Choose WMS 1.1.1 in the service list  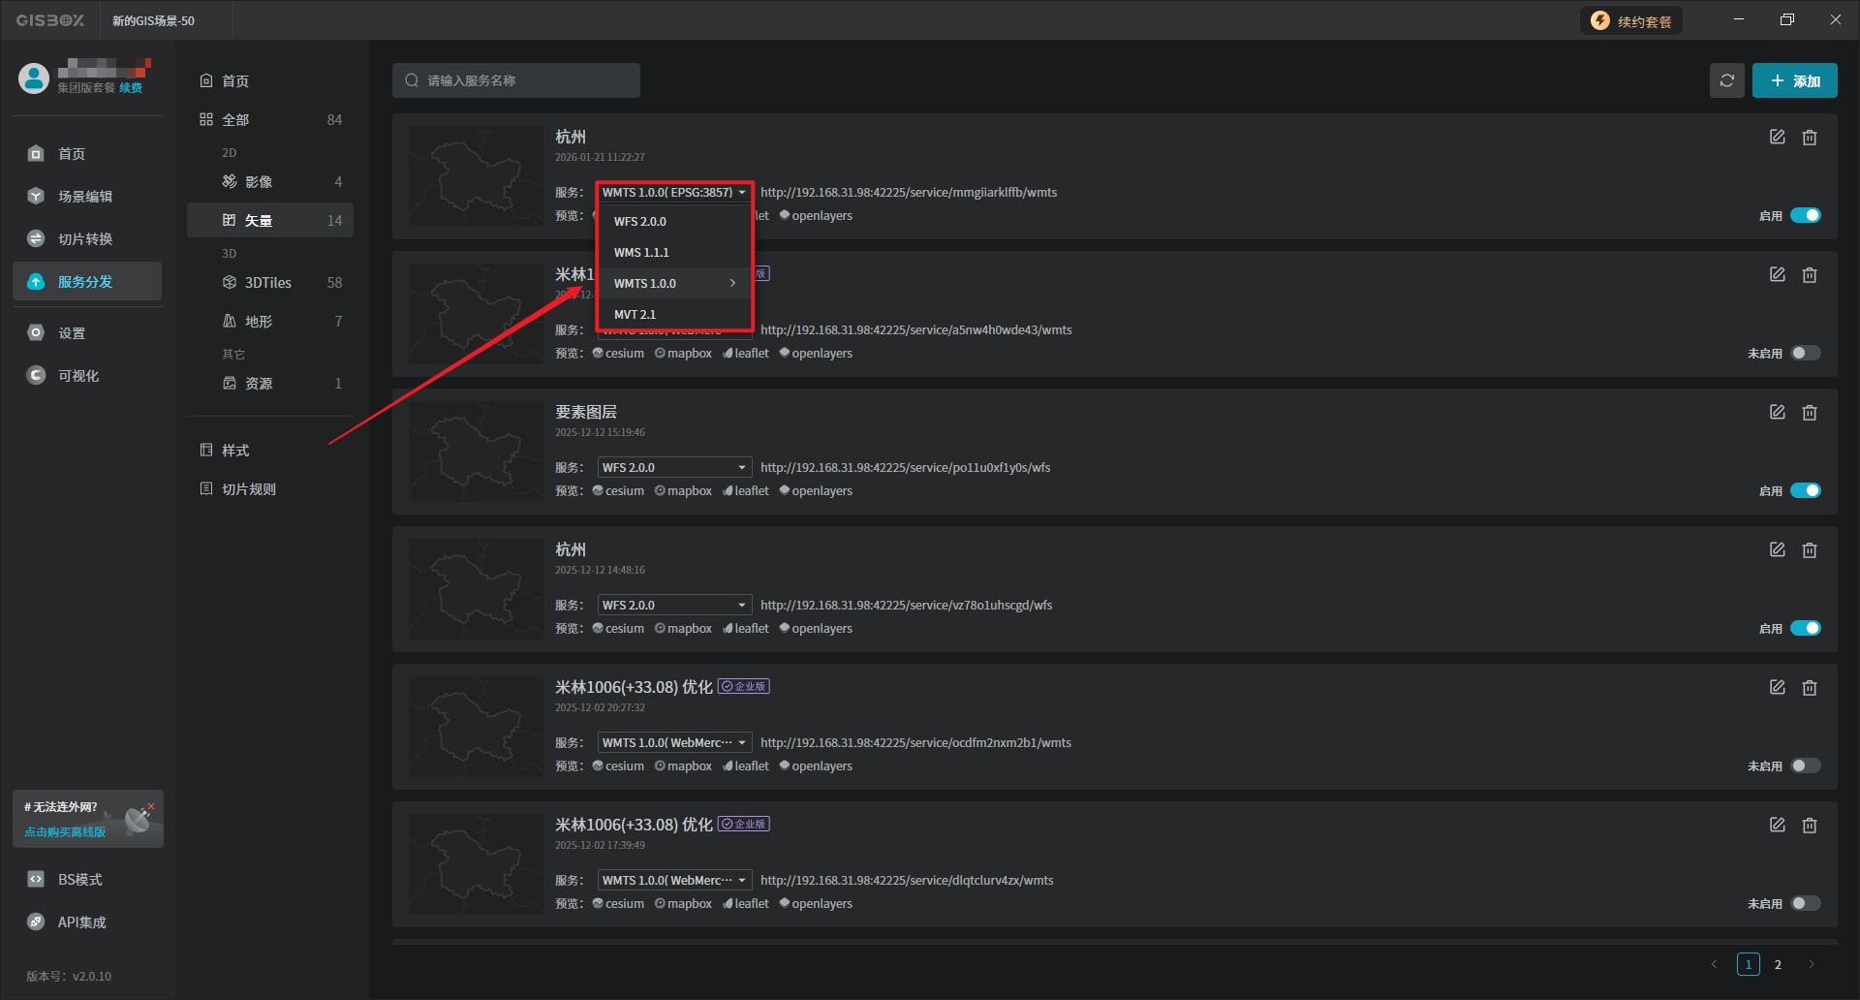coord(641,253)
